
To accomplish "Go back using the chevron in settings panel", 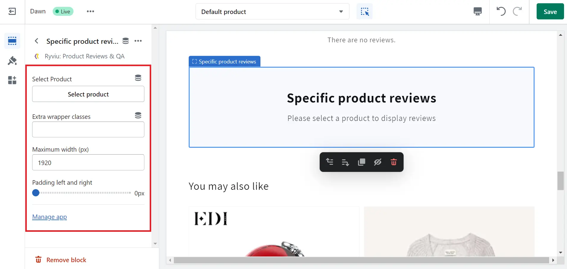I will coord(36,41).
